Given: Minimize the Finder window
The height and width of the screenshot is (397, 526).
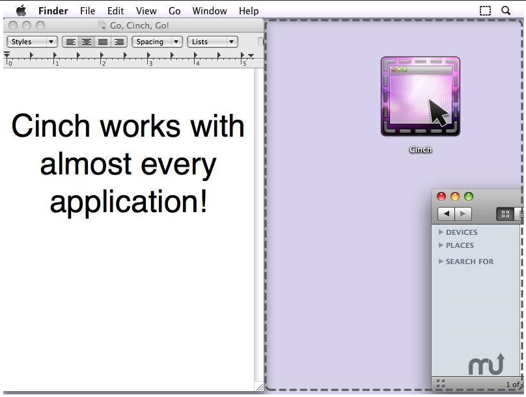Looking at the screenshot, I should click(455, 197).
